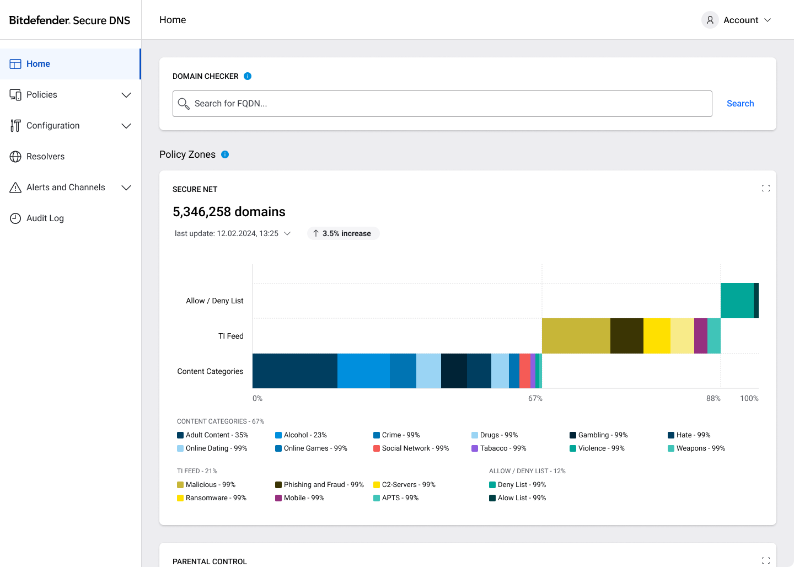Click the Audit Log clock icon
The image size is (794, 567).
[x=15, y=218]
